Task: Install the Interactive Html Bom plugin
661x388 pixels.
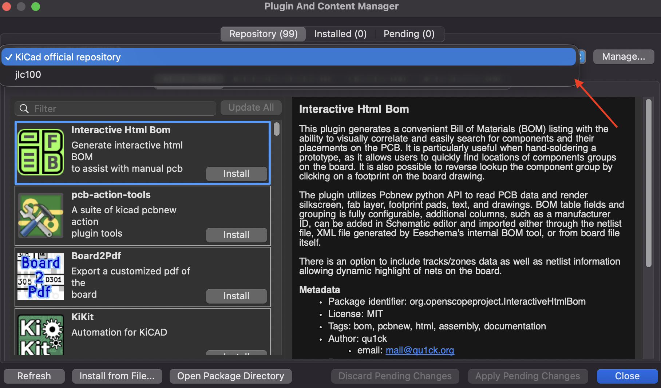Action: coord(236,174)
